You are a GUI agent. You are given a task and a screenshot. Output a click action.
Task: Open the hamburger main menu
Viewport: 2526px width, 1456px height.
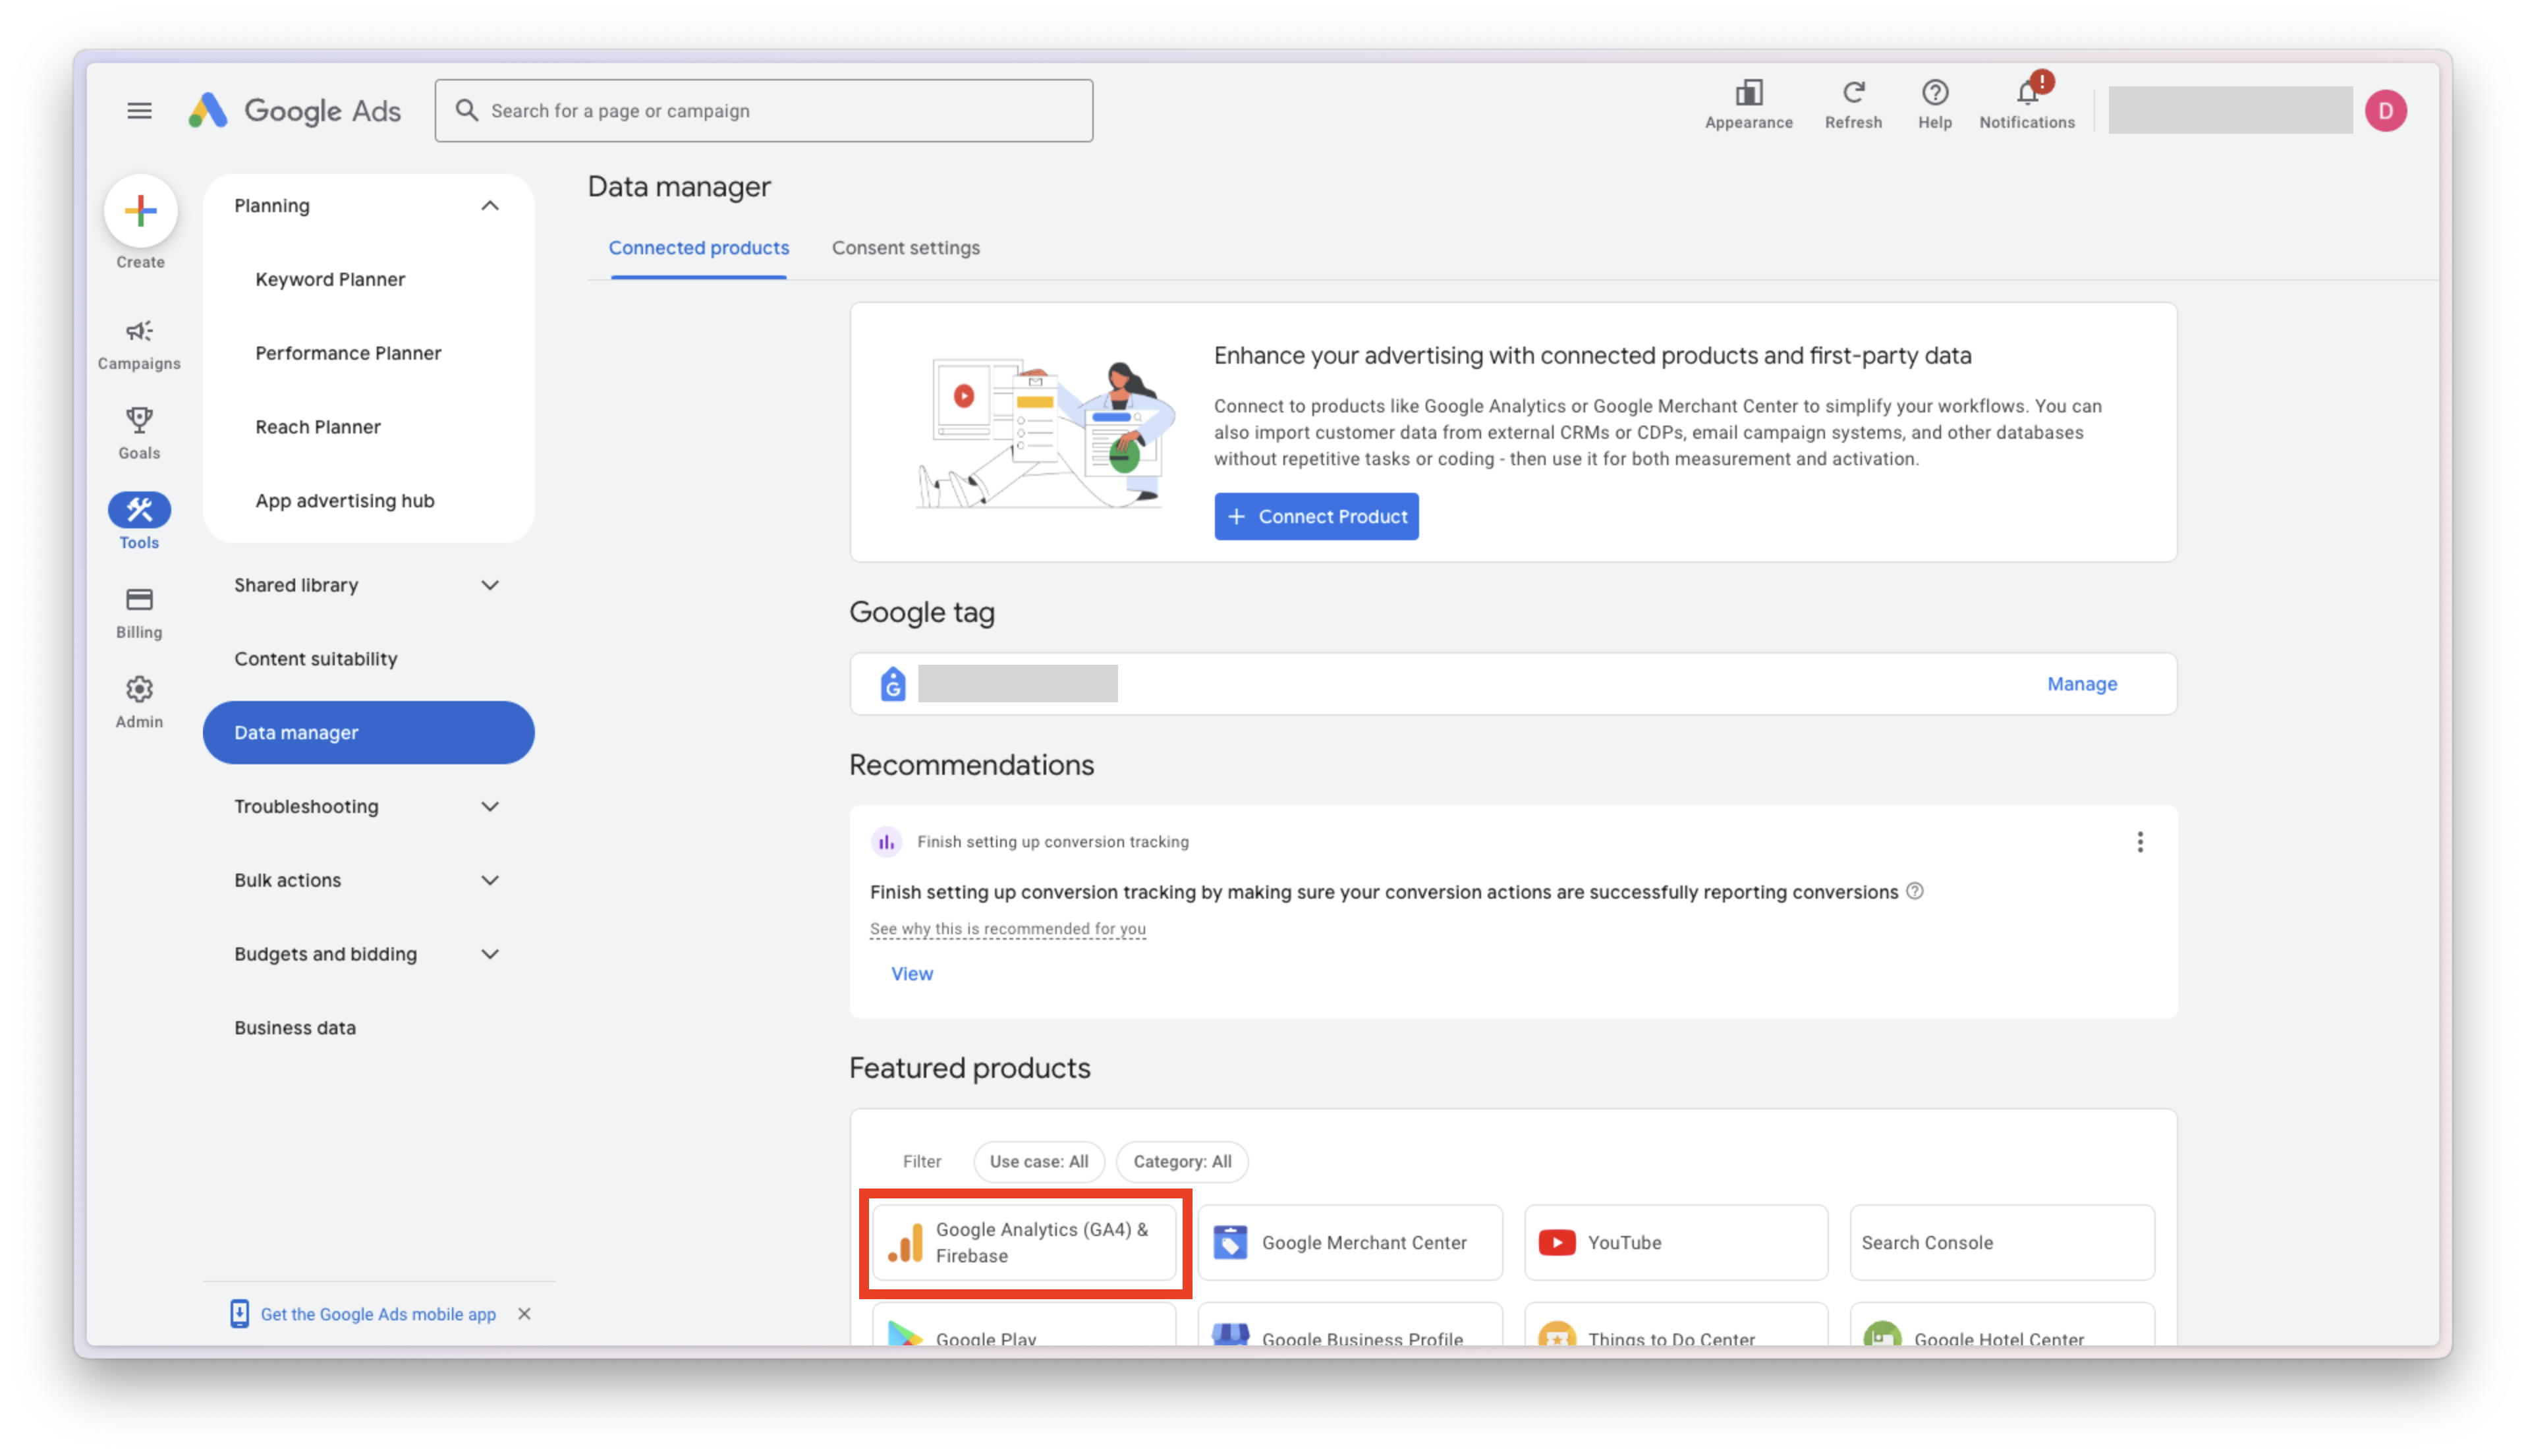[139, 110]
